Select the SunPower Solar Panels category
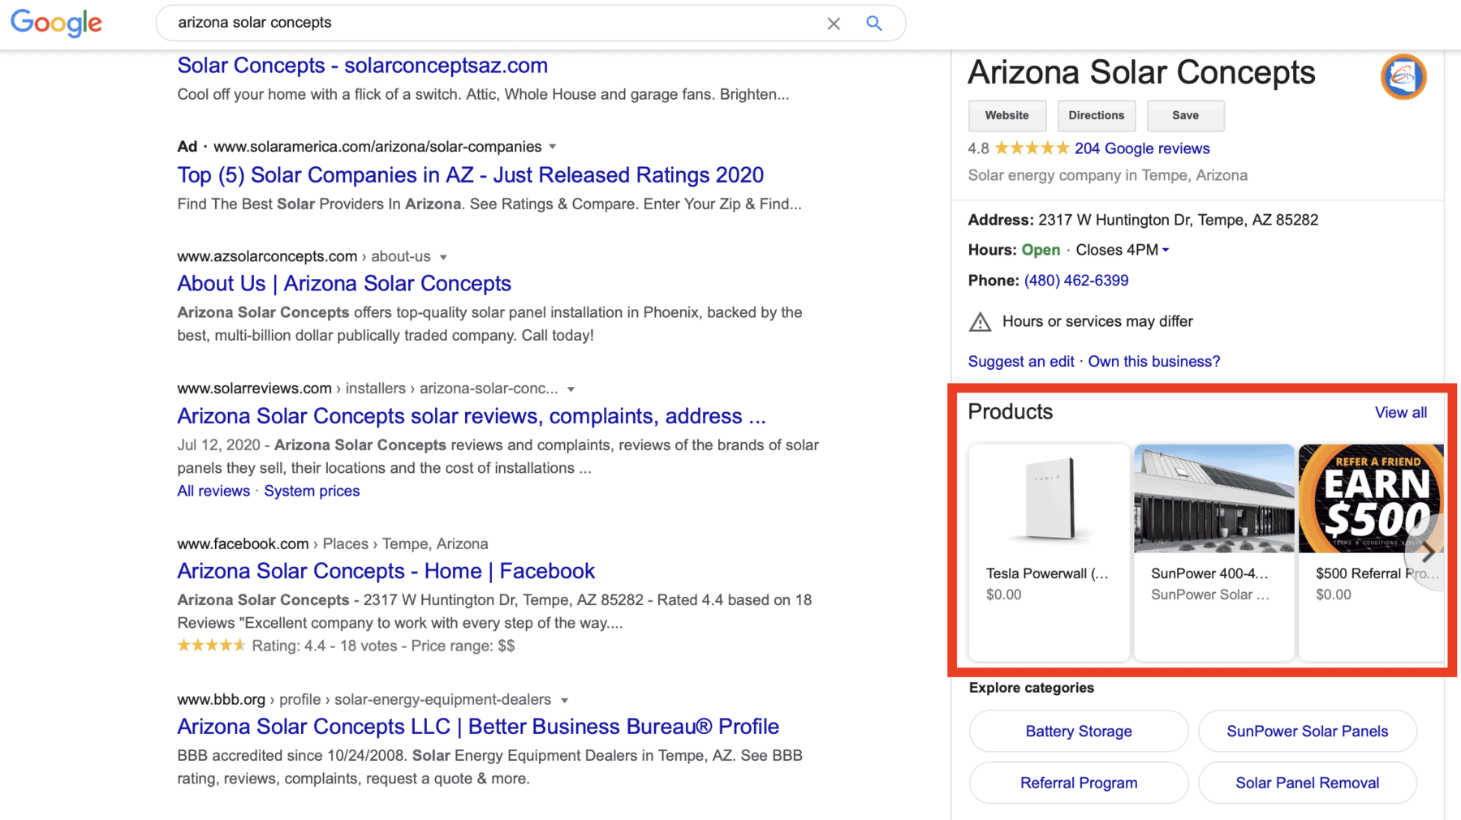 (1307, 732)
